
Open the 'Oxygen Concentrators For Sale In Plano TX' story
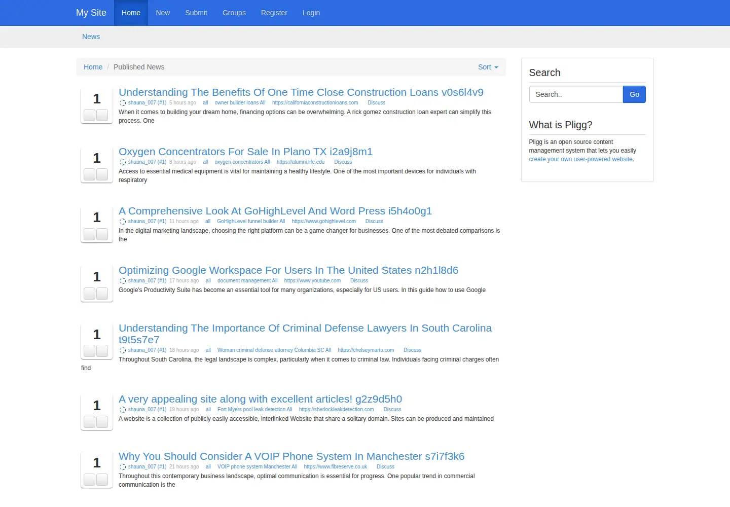[245, 152]
